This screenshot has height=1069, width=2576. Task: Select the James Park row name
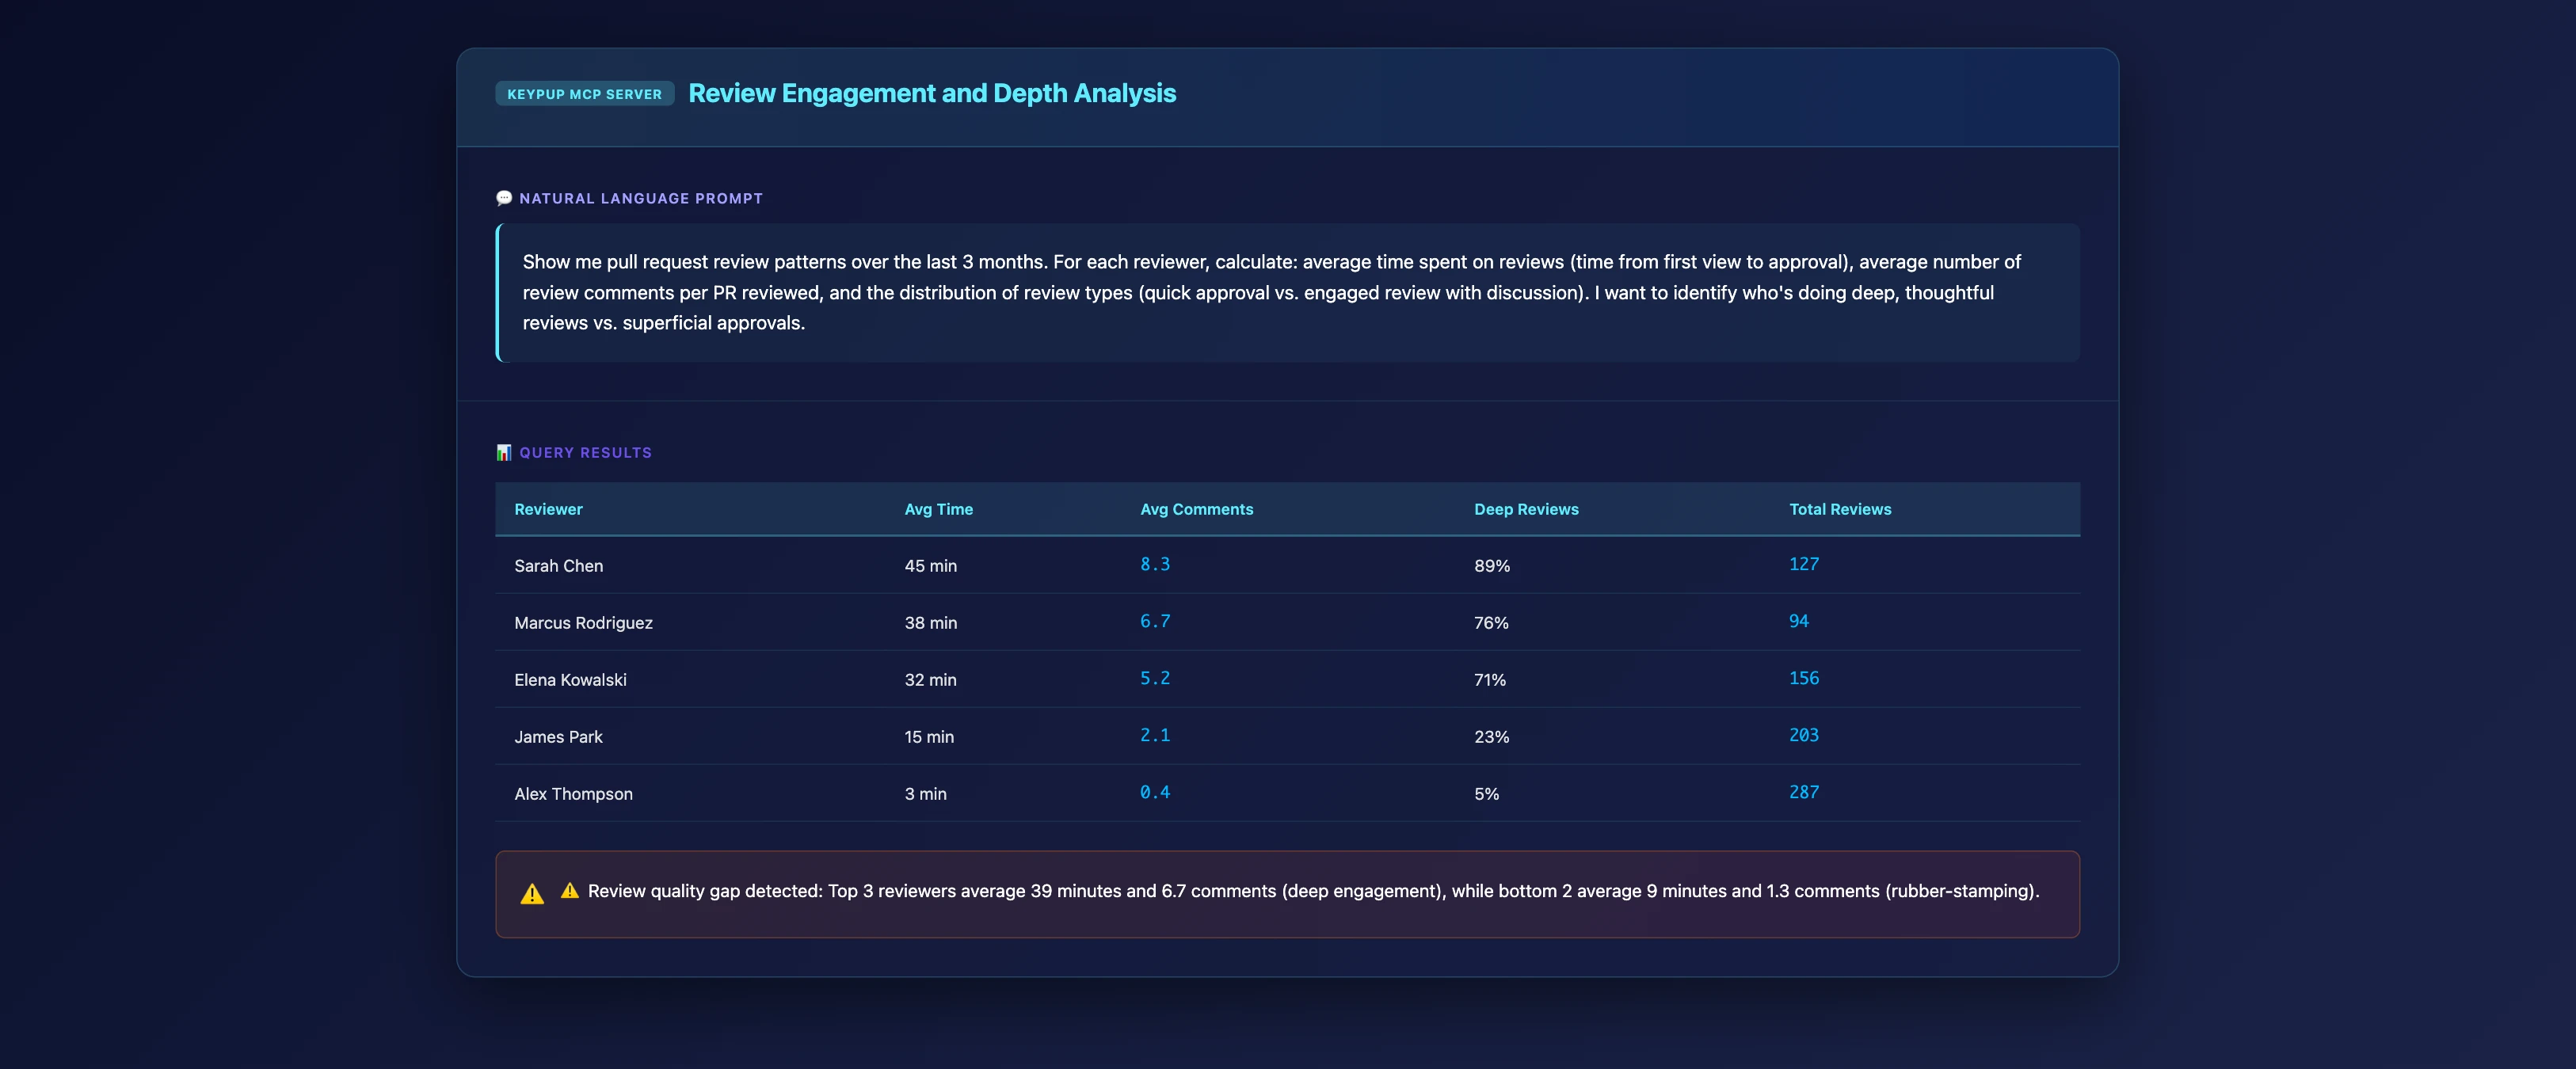tap(559, 737)
